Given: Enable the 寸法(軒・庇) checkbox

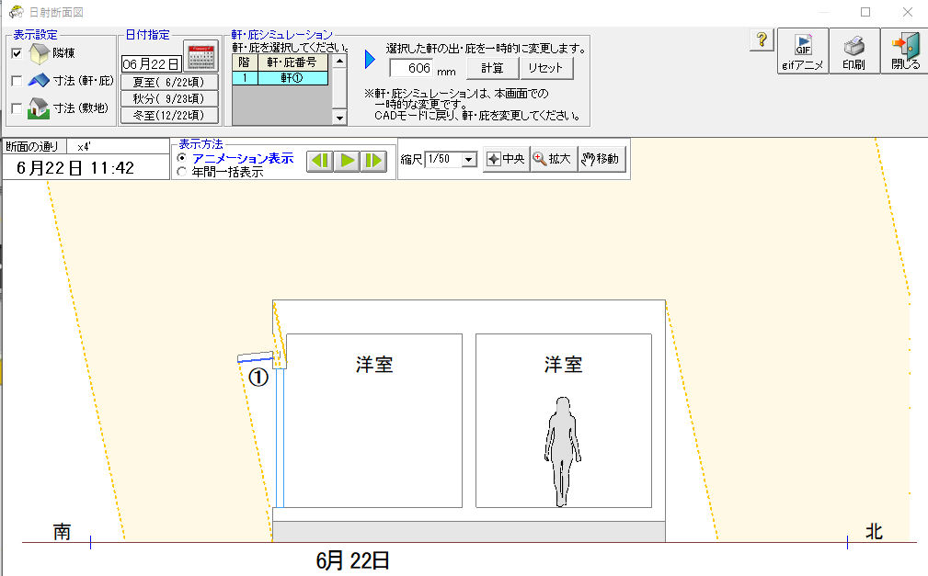Looking at the screenshot, I should [16, 80].
